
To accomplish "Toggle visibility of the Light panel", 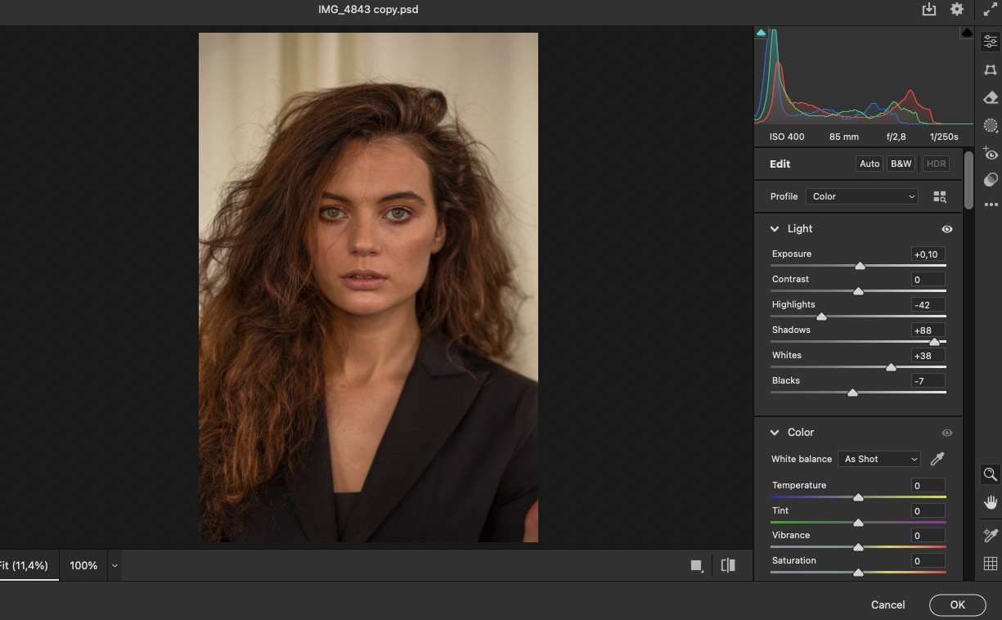I will click(946, 229).
